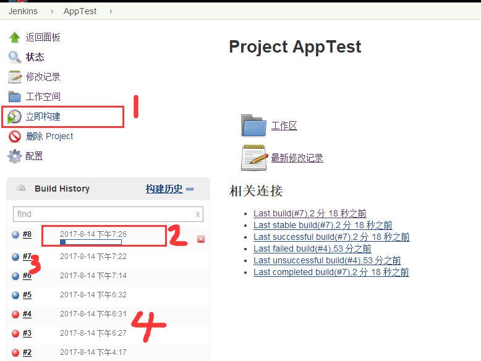The width and height of the screenshot is (481, 361).
Task: Click the red status ball of build #2
Action: [x=15, y=353]
